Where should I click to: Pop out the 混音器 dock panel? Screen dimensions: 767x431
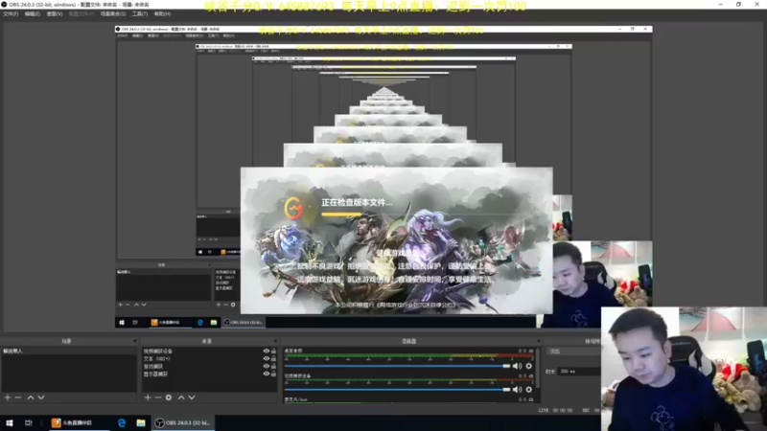point(539,341)
